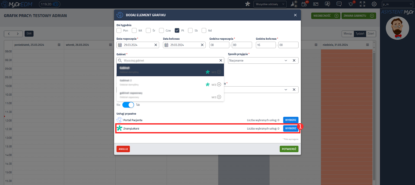Select the second gabinet option

[170, 82]
